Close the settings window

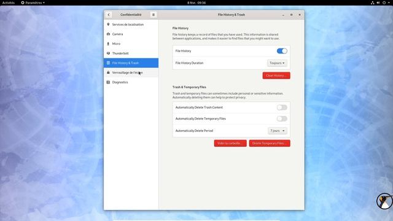(300, 15)
